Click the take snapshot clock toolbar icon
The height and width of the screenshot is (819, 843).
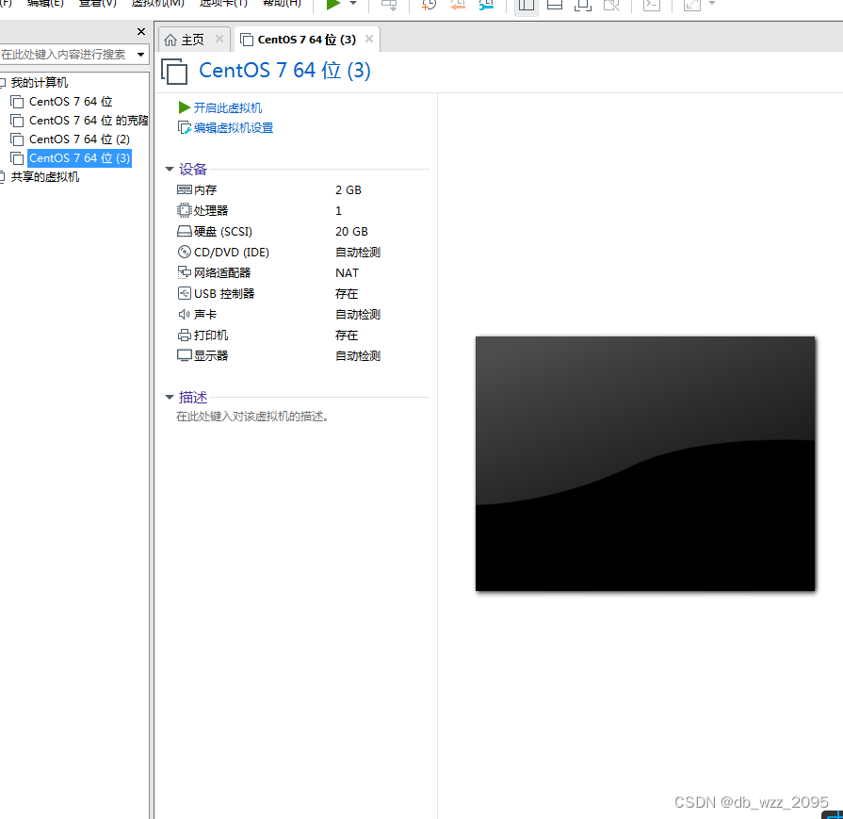point(429,5)
